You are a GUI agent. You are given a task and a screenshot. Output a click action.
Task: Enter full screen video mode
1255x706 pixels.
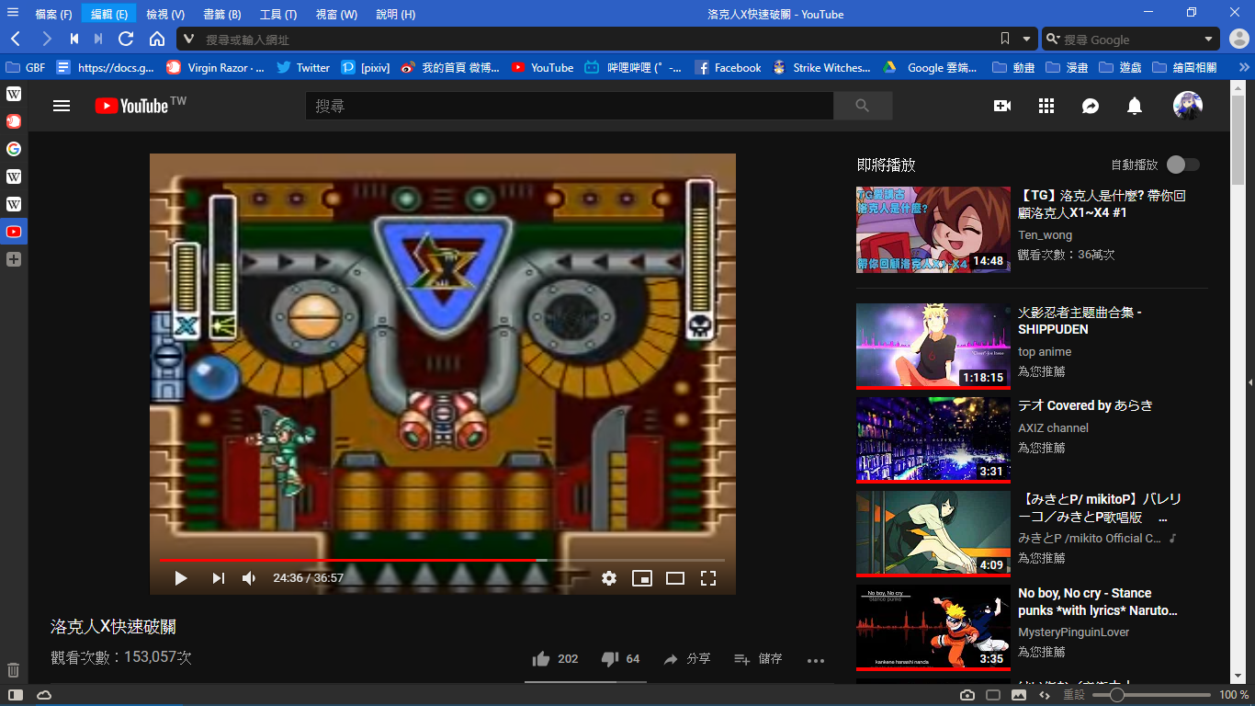pyautogui.click(x=708, y=578)
